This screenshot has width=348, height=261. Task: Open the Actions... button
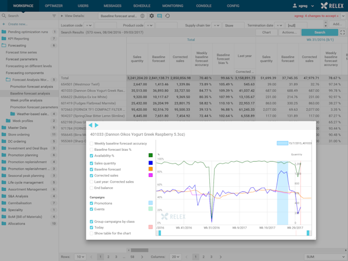[x=289, y=32]
